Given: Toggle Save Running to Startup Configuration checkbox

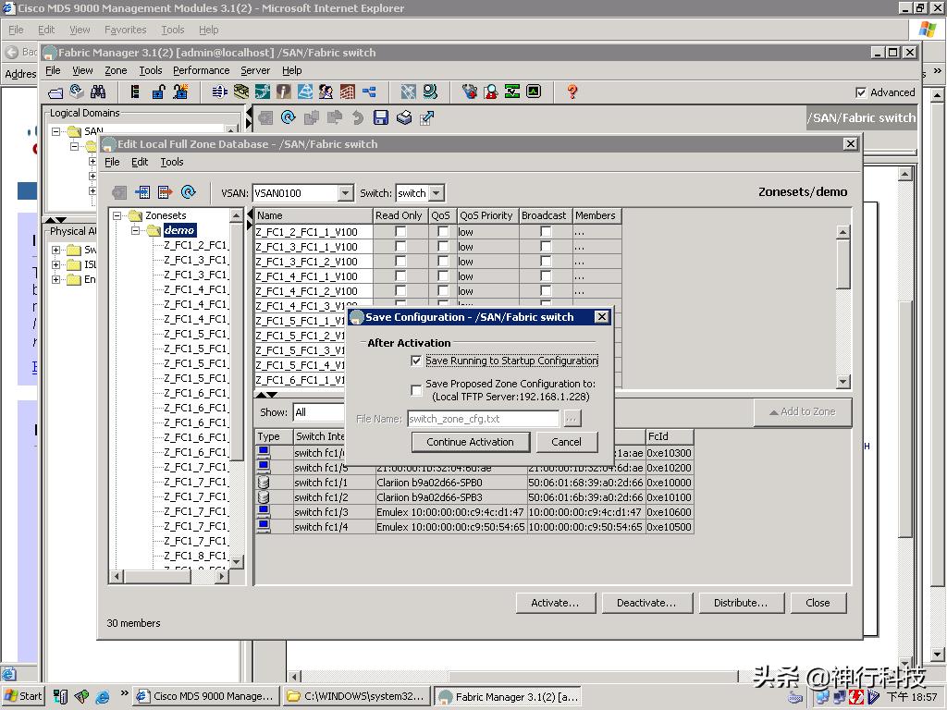Looking at the screenshot, I should [416, 361].
